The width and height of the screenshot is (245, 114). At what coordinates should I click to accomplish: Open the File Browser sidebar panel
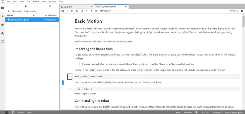pos(2,8)
